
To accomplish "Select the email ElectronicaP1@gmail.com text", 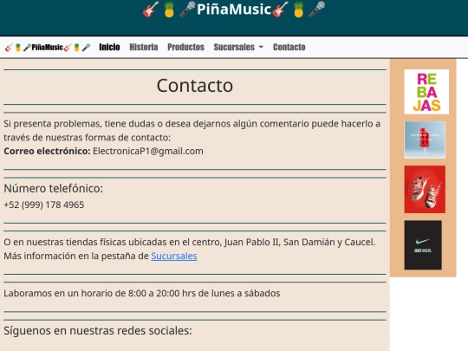I will (x=148, y=151).
